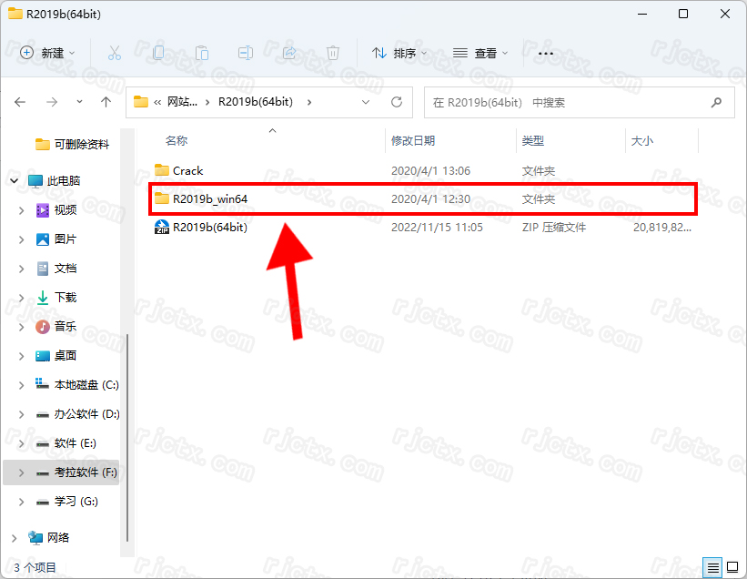Screen dimensions: 747x579
Task: Switch to details view layout icon
Action: [x=713, y=567]
